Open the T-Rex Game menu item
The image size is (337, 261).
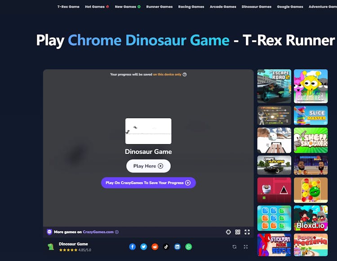[68, 7]
